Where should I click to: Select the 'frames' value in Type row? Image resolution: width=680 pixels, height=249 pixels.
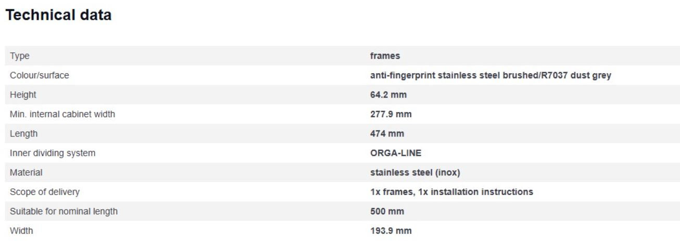[x=385, y=56]
